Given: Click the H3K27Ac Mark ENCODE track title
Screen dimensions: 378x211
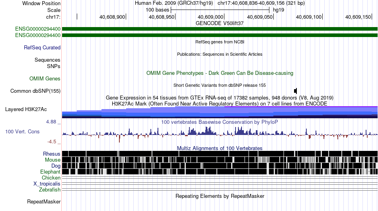Looking at the screenshot, I should click(220, 104).
